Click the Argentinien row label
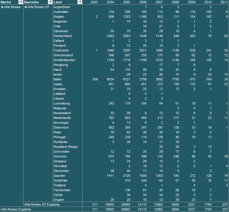This screenshot has width=229, height=212. coord(62,7)
